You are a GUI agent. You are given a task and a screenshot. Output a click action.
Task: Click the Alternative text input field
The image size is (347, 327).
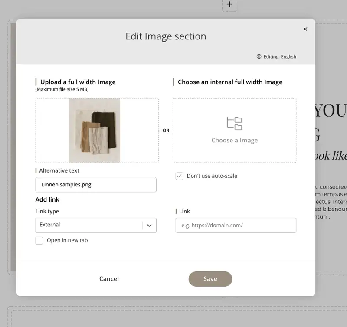96,184
